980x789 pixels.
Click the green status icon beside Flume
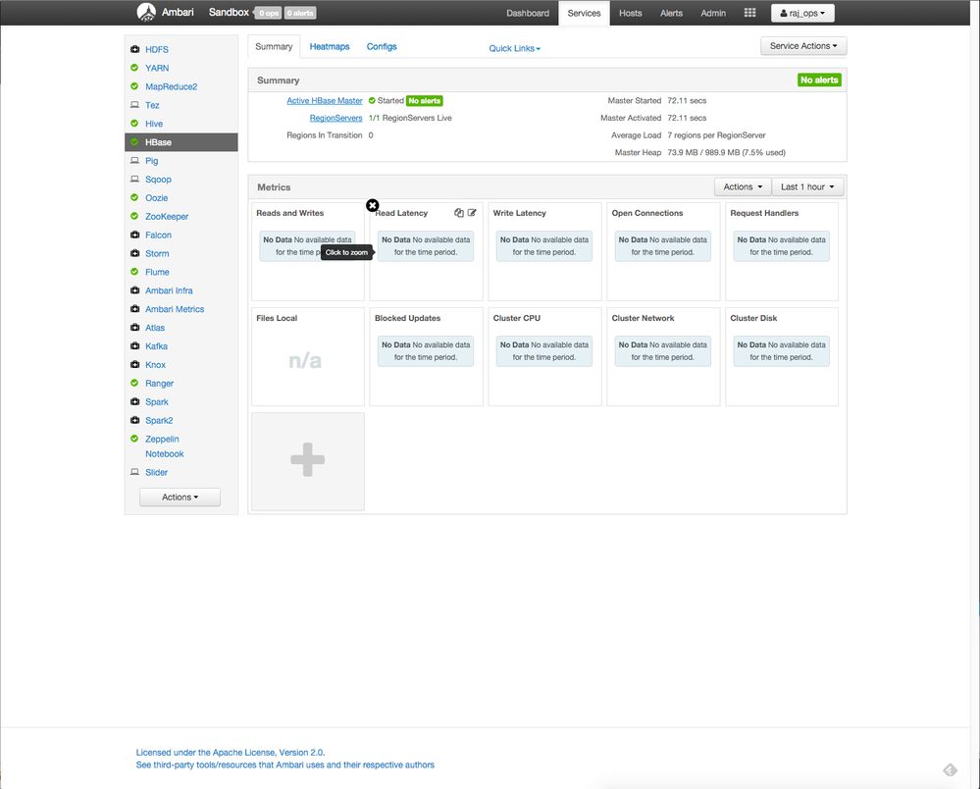(134, 272)
